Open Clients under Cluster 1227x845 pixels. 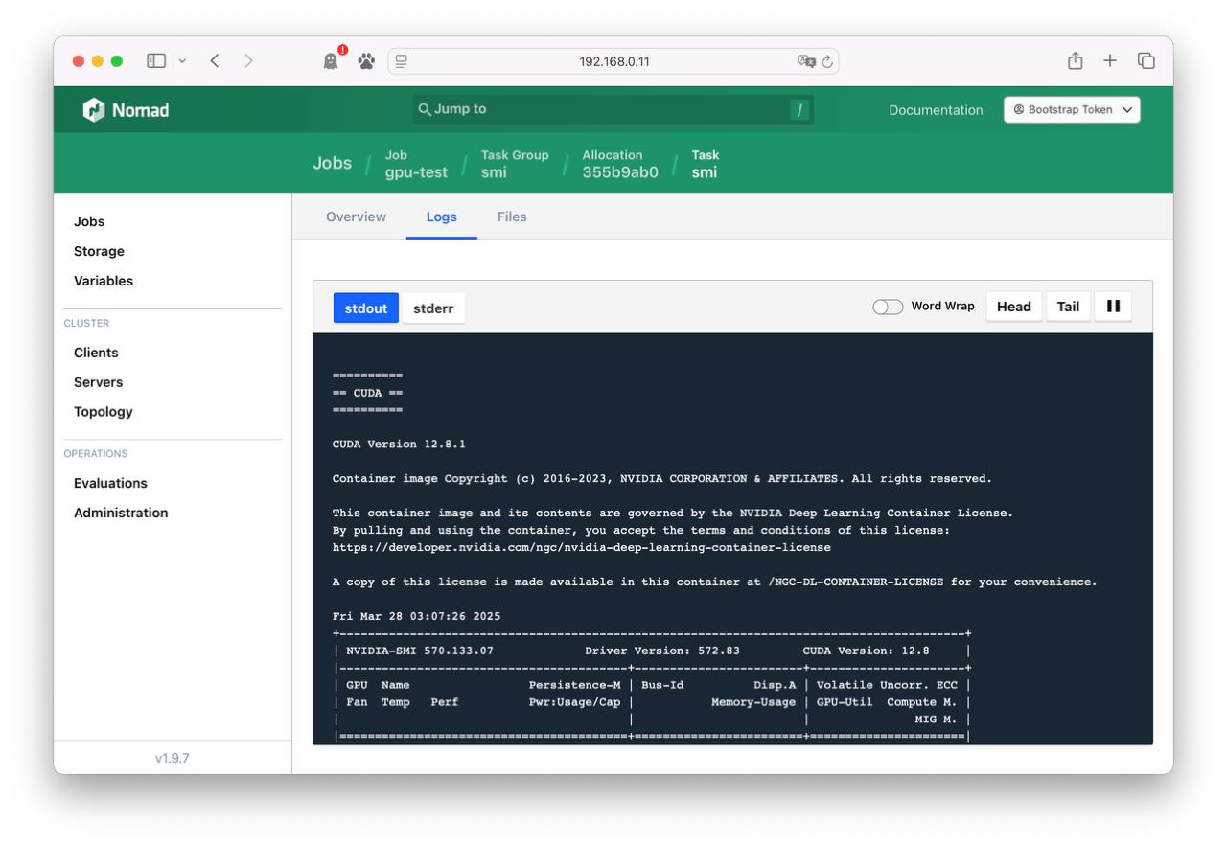coord(96,353)
